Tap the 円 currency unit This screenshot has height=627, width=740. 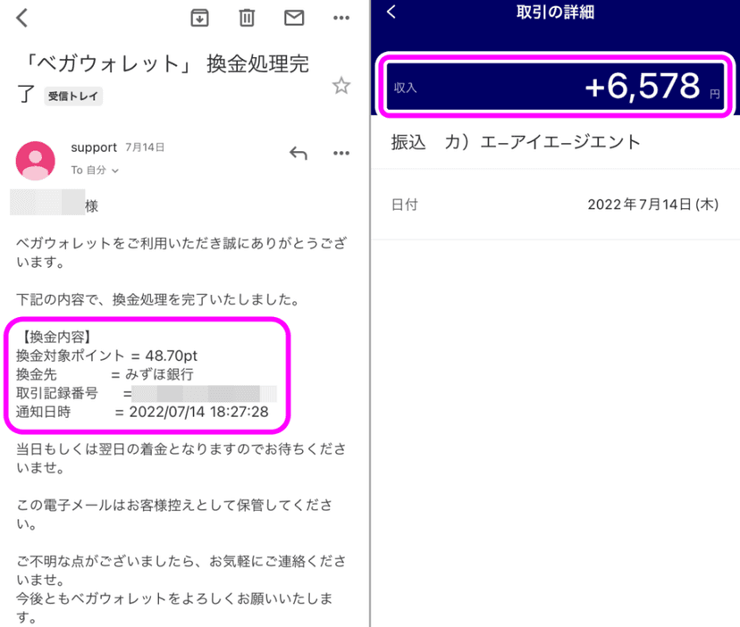click(714, 94)
